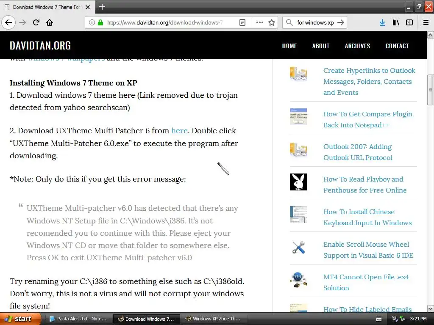Switch to Windows XP Zune Theme taskbar window

213,319
